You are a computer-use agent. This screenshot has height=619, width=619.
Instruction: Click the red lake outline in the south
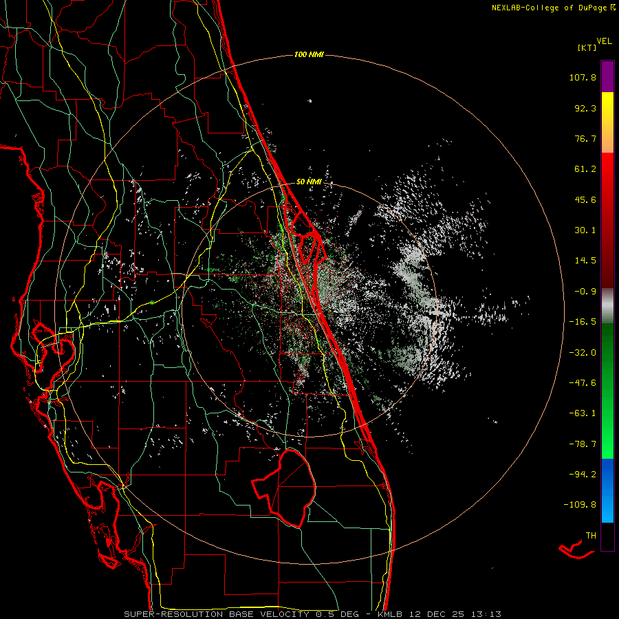(x=284, y=488)
